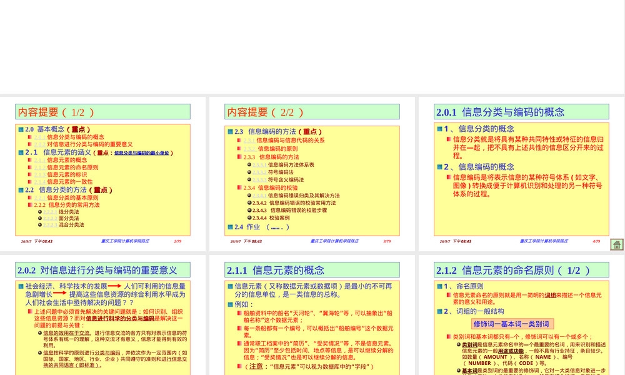Click page number 2/79 in slide footer
The height and width of the screenshot is (375, 625).
pos(177,241)
